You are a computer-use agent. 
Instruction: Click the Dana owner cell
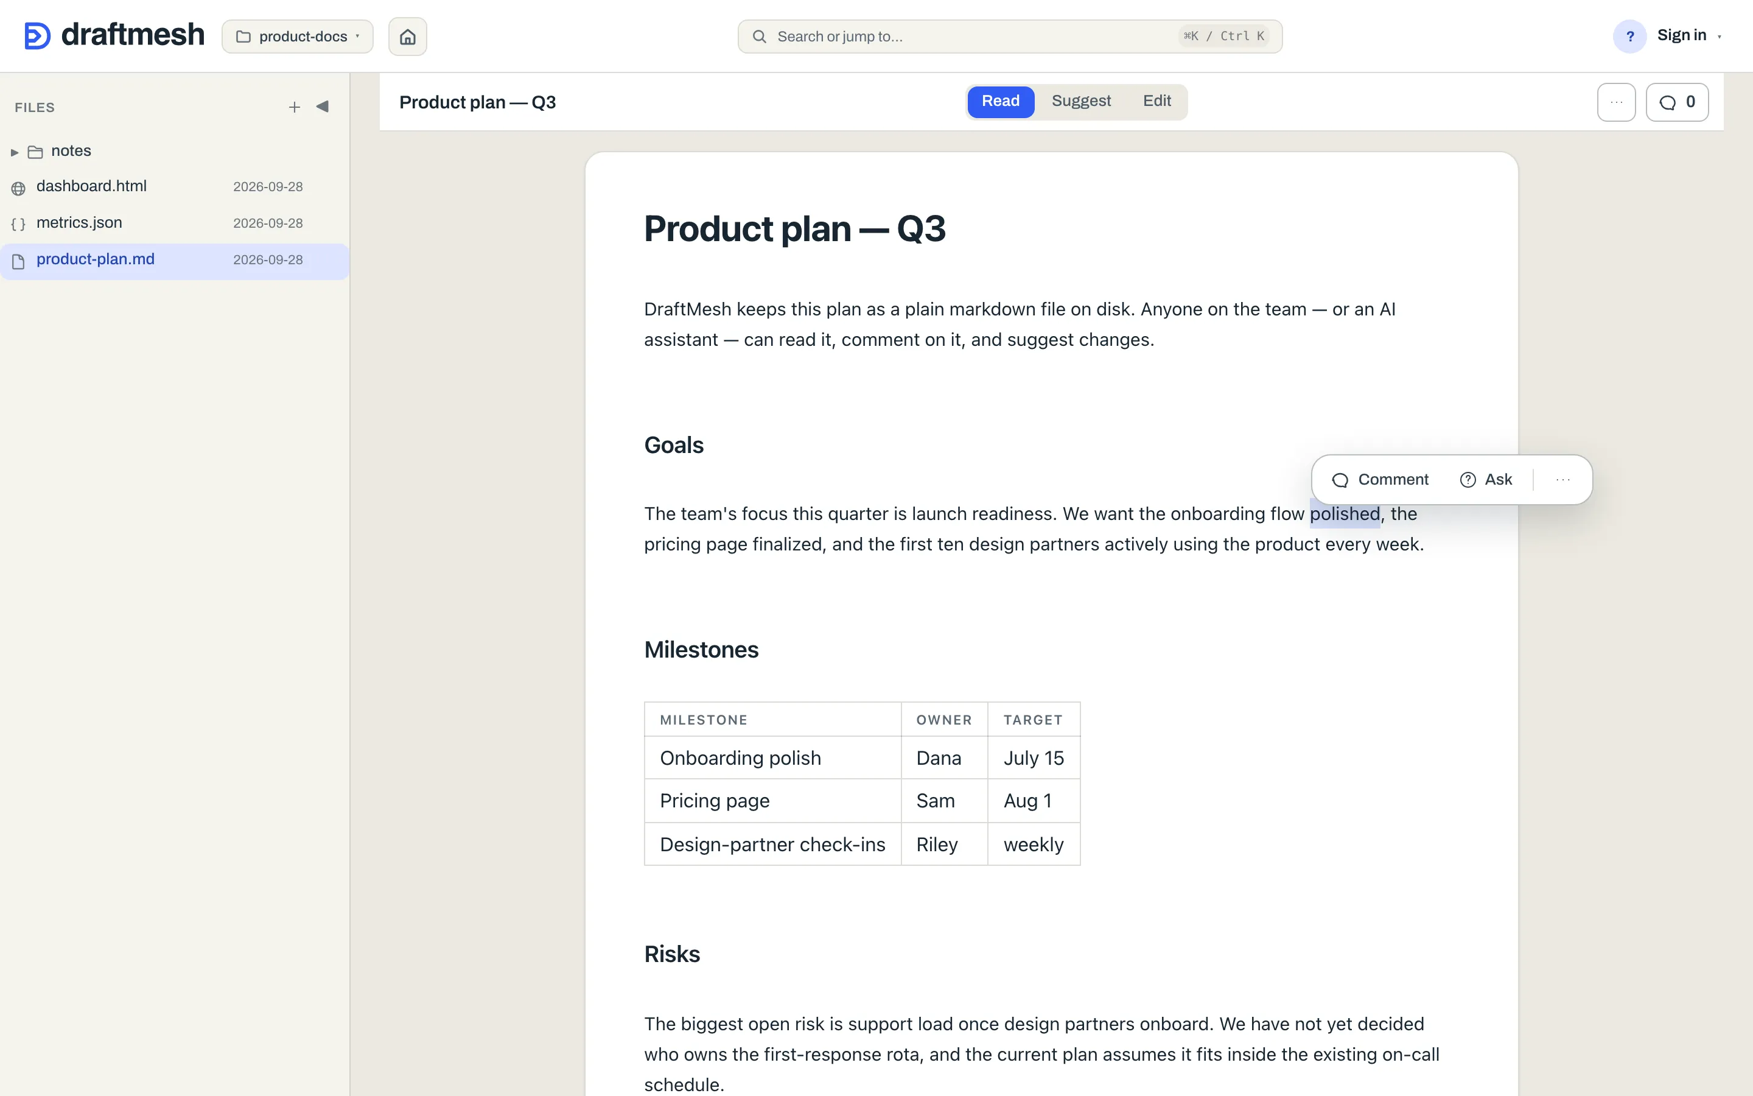click(x=944, y=758)
